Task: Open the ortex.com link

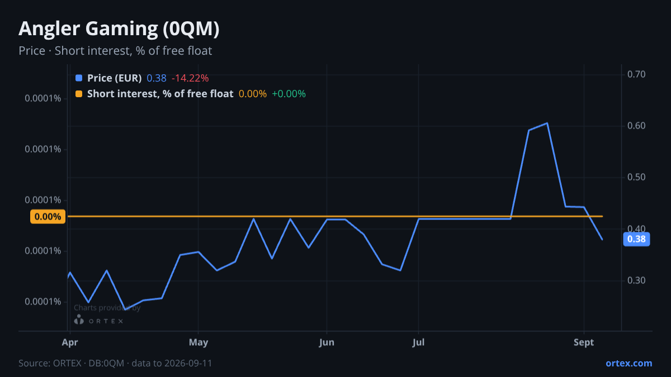Action: click(x=629, y=363)
